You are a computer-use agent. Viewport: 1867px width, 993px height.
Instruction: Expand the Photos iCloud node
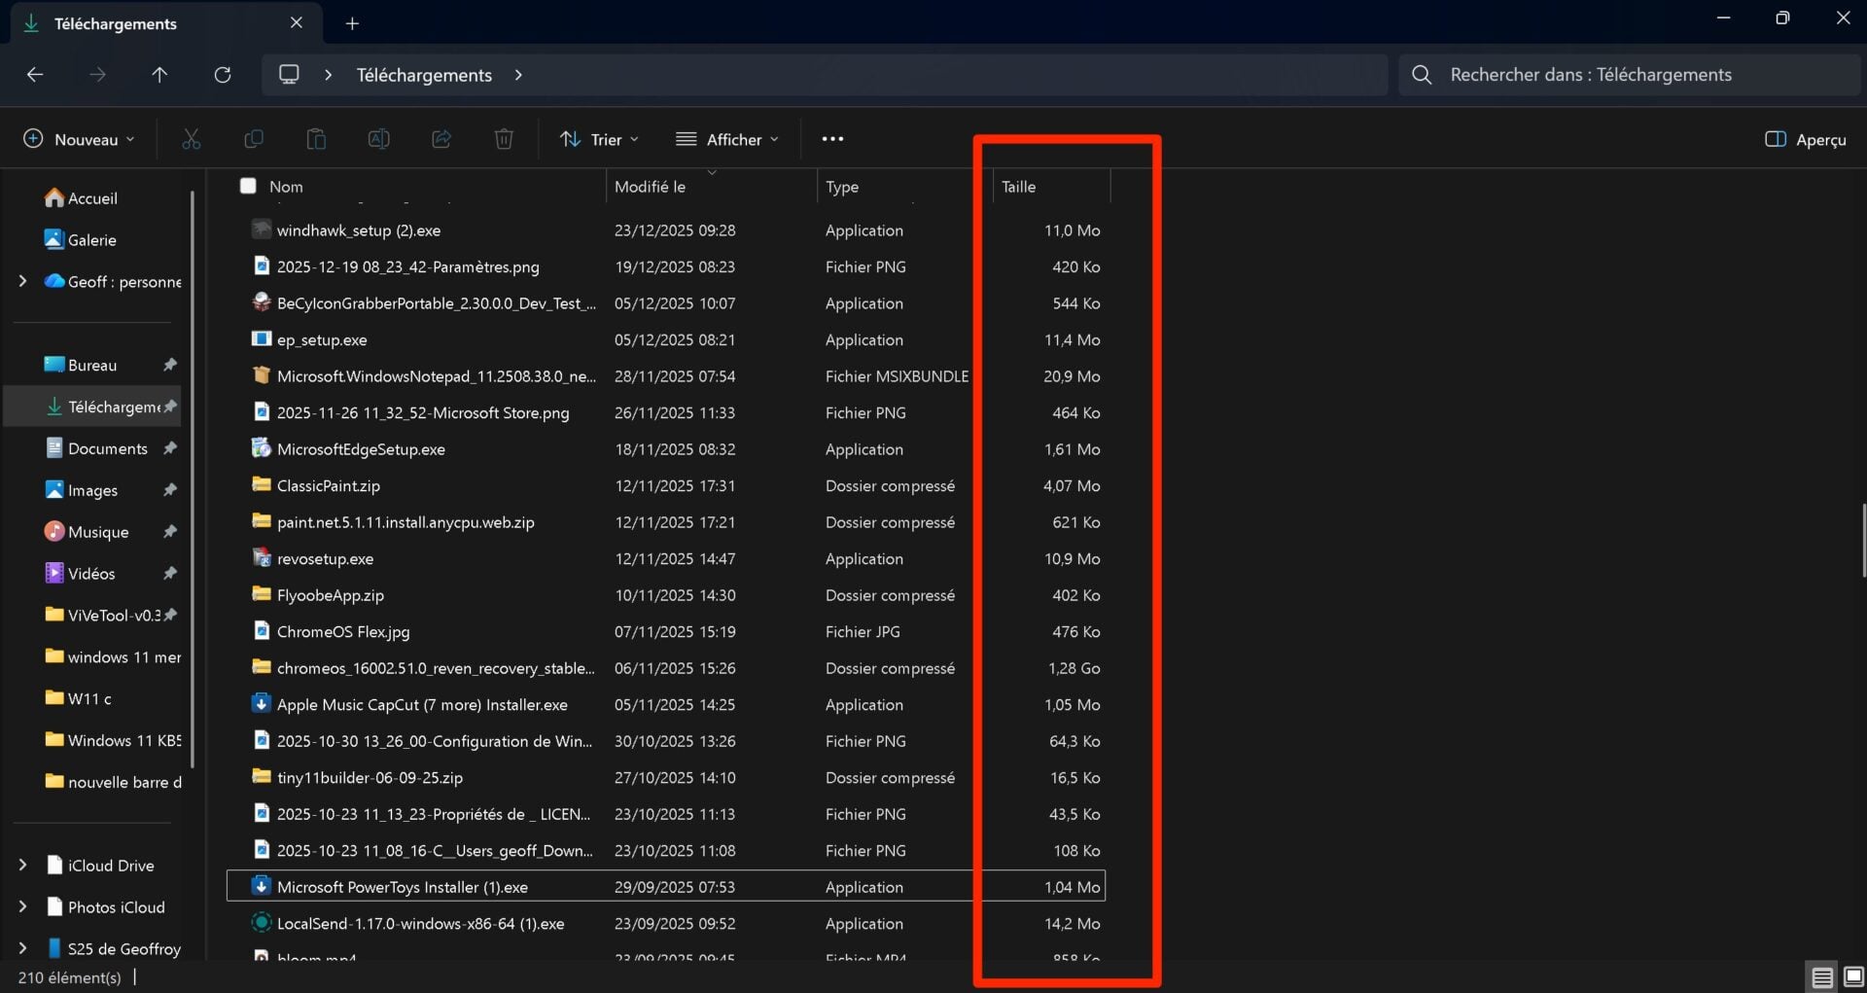click(22, 906)
